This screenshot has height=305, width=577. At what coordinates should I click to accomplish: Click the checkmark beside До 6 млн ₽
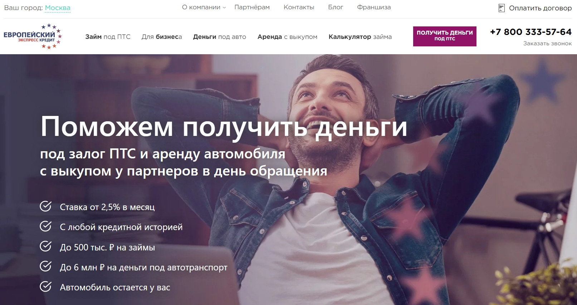click(x=46, y=266)
